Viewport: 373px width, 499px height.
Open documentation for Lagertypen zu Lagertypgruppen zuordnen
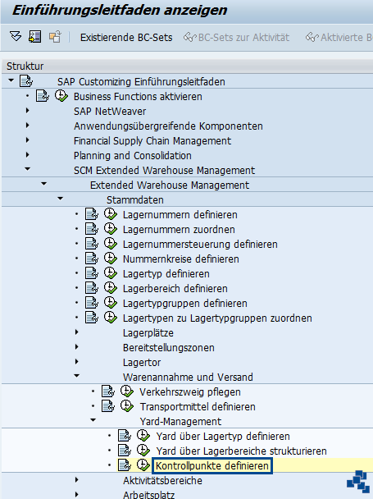click(92, 318)
